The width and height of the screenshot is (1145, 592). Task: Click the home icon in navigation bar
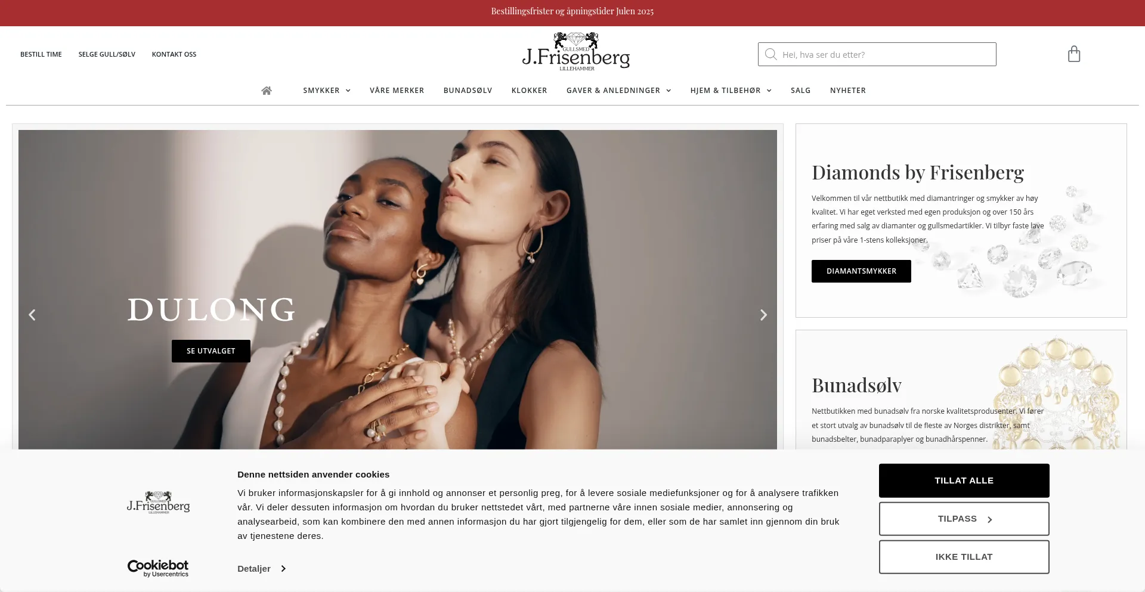tap(267, 91)
